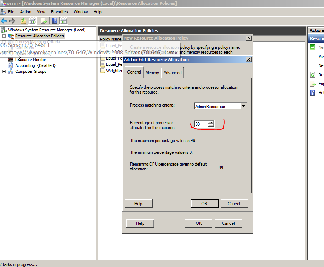Click the green New arrow icon in Actions pane
Image resolution: width=324 pixels, height=267 pixels.
tap(313, 47)
